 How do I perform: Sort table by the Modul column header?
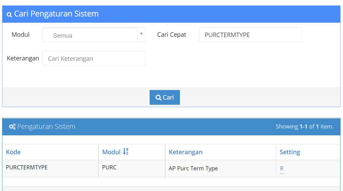111,152
